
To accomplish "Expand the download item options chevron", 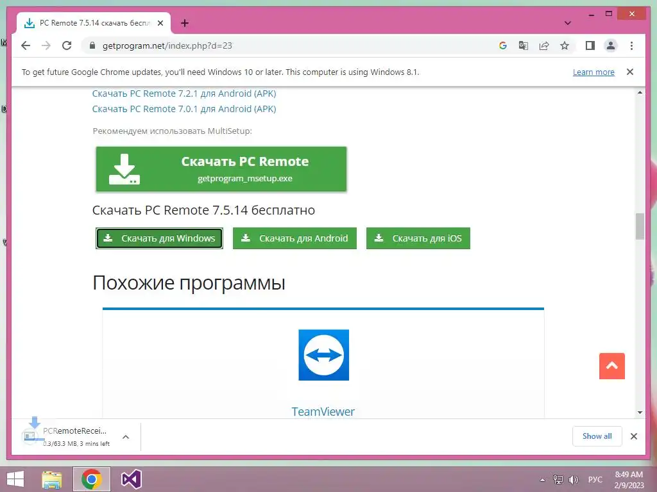I will [126, 437].
